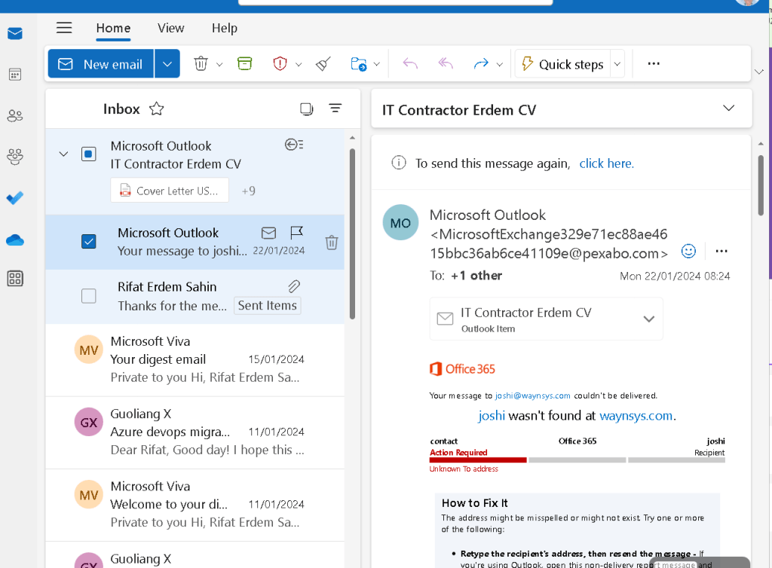Show the +9 additional attachments

coord(249,191)
